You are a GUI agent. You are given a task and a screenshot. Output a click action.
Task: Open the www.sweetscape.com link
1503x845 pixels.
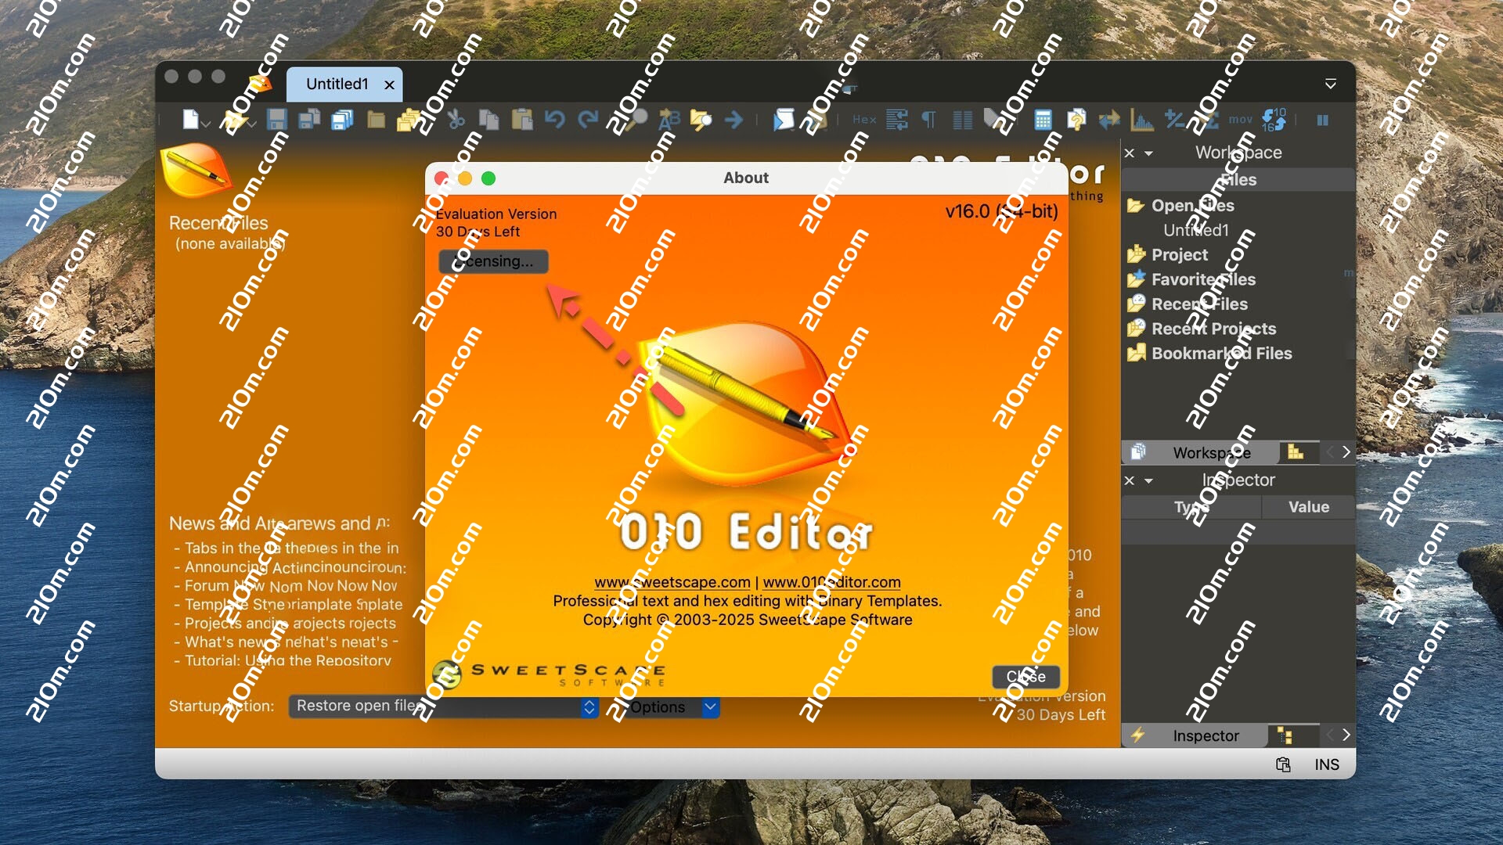[x=672, y=582]
